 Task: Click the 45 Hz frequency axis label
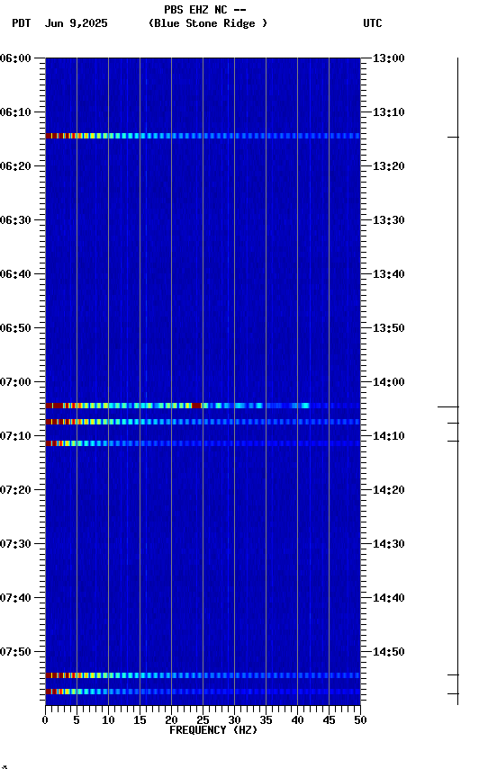coord(329,720)
